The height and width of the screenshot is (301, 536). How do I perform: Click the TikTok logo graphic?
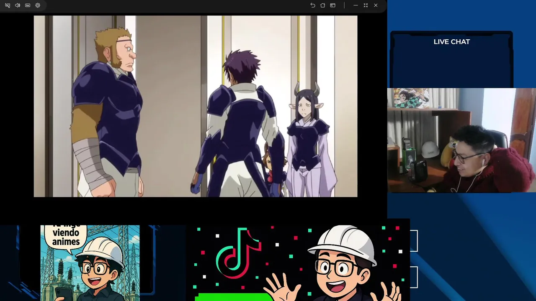tap(239, 253)
